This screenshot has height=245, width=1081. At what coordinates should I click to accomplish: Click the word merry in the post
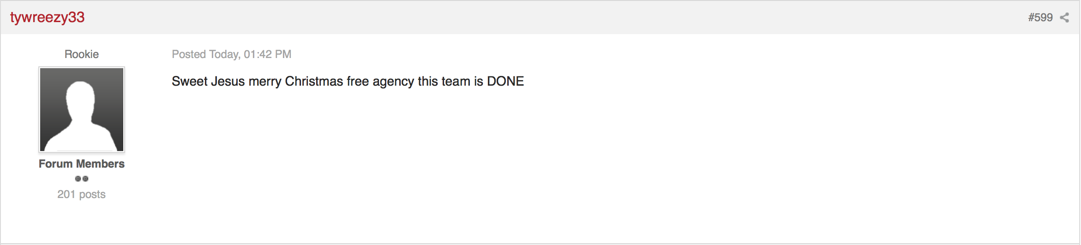(x=265, y=82)
